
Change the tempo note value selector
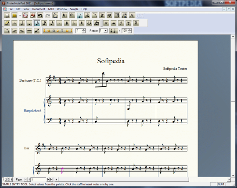pos(113,31)
